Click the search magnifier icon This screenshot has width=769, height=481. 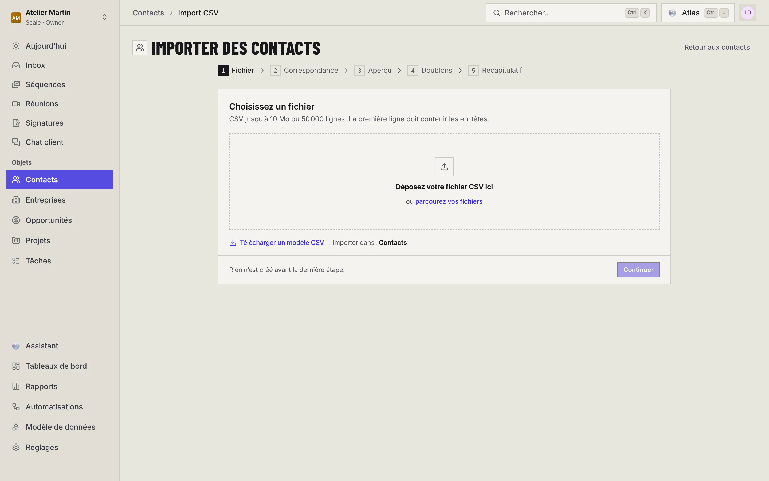496,13
